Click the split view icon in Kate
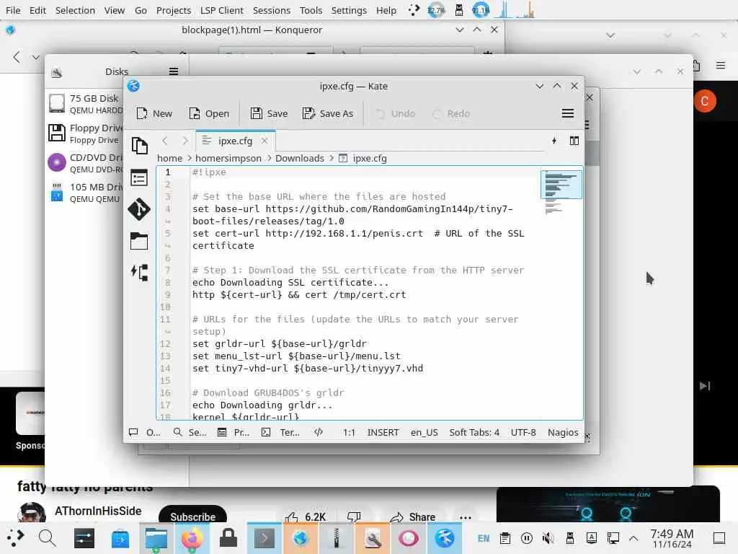The width and height of the screenshot is (738, 554). [574, 141]
